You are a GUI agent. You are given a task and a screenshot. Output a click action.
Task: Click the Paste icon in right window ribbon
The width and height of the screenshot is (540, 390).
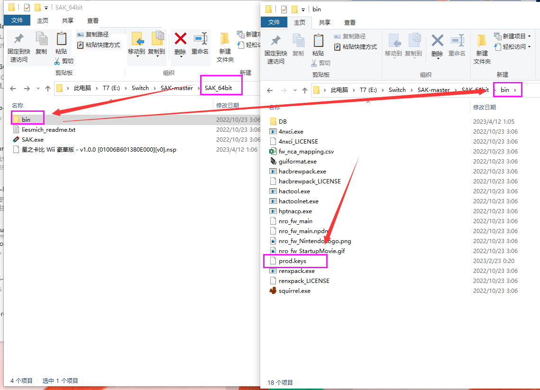pyautogui.click(x=318, y=45)
